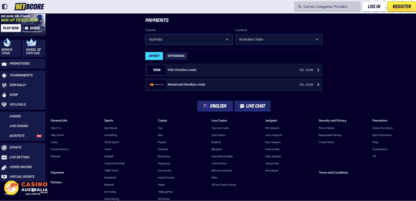The image size is (416, 201).
Task: Open the Hot Jackpots footer link
Action: pos(272,128)
